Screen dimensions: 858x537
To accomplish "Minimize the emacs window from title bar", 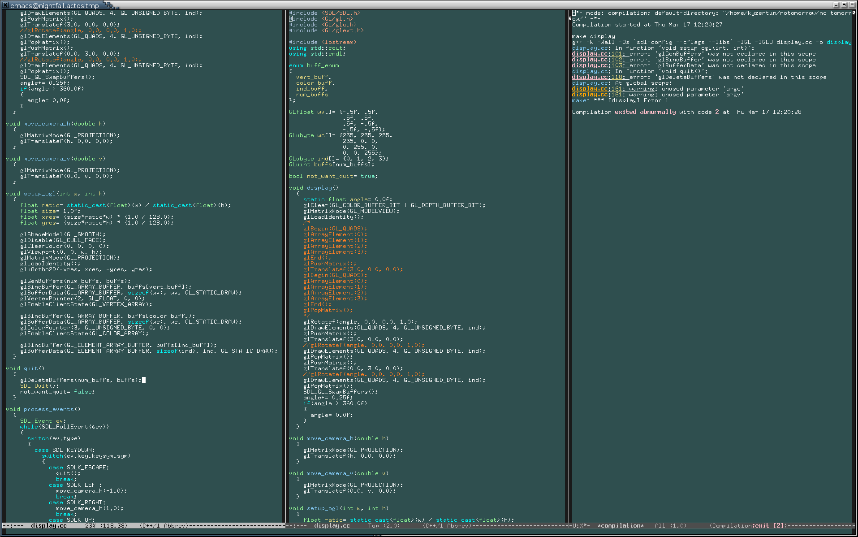I will point(836,5).
